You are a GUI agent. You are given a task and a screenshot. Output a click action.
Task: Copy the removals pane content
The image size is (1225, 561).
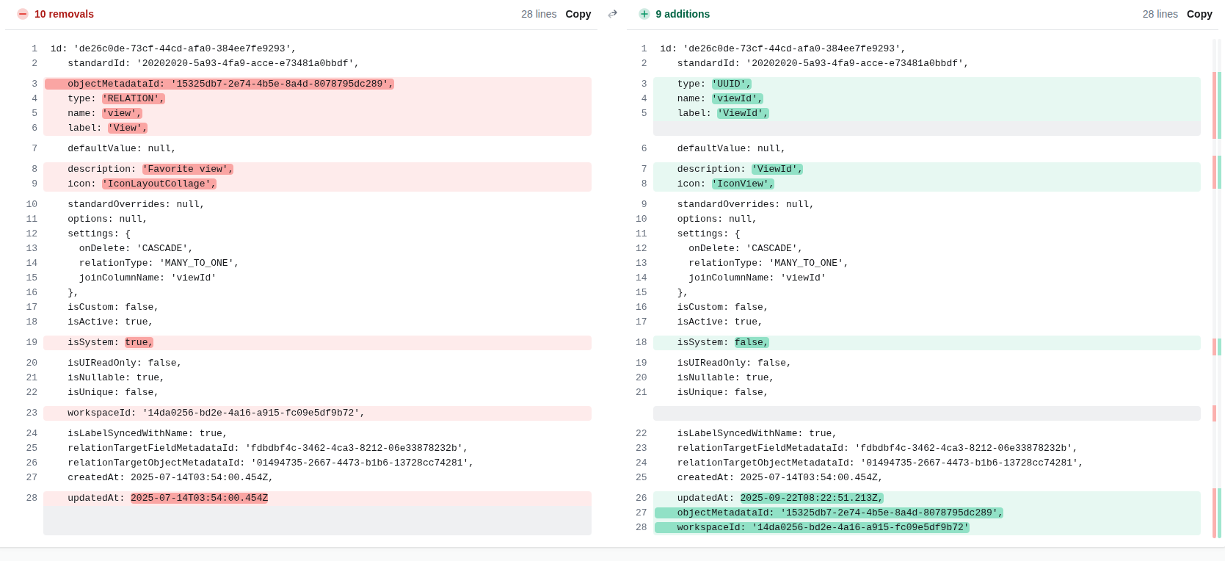click(x=578, y=14)
